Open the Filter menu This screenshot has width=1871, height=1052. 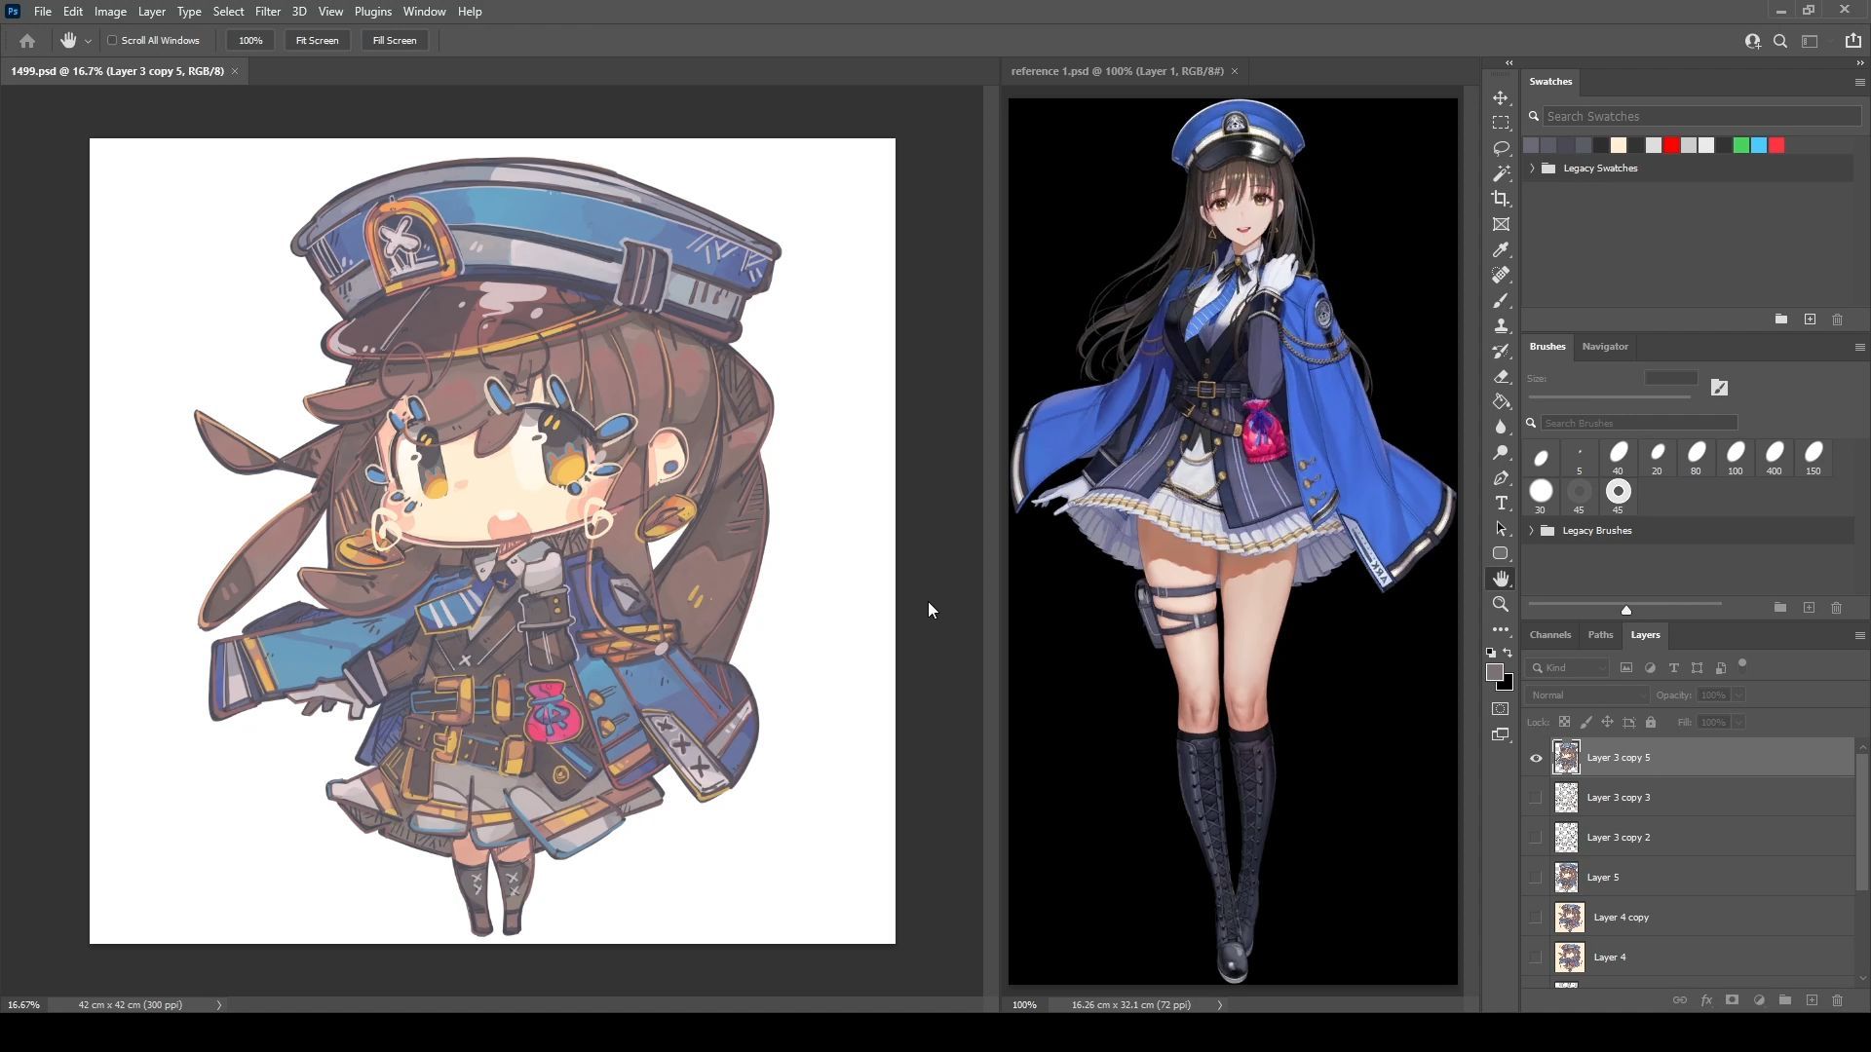point(268,12)
